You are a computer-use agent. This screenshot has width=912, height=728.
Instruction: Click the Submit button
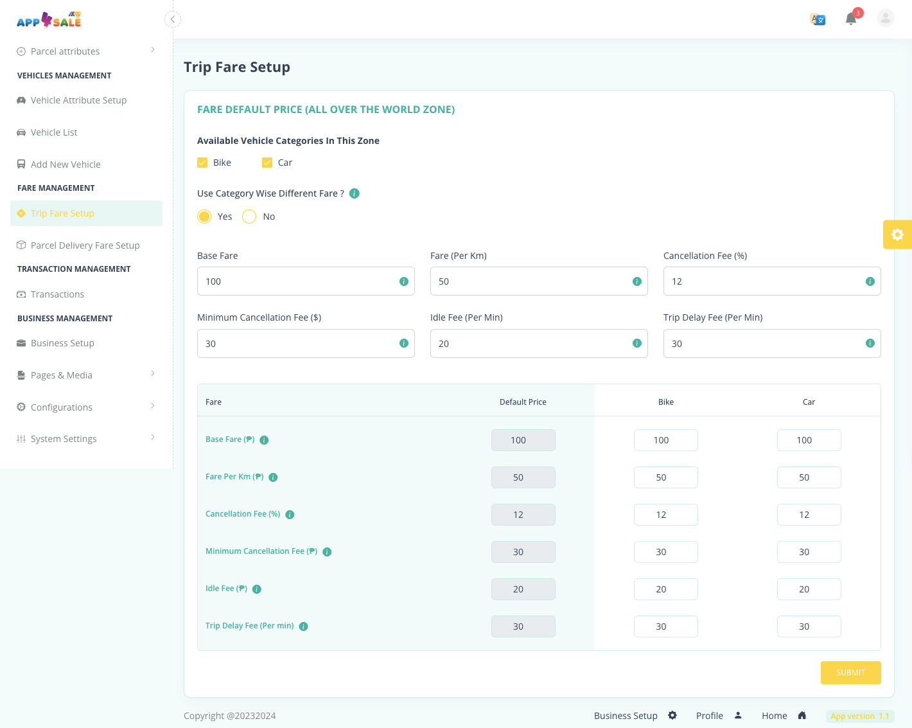coord(850,673)
